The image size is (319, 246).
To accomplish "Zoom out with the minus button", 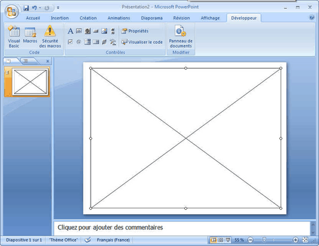I will [x=251, y=240].
